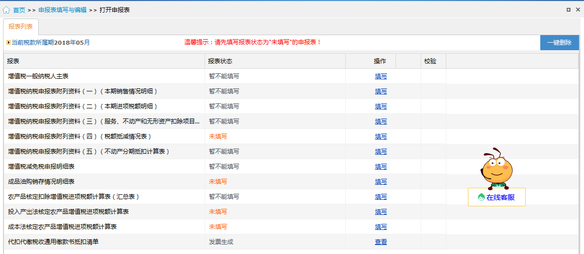584x254 pixels.
Task: Click 暂不能填写 status of 增值税一般纳税人主表
Action: (224, 76)
